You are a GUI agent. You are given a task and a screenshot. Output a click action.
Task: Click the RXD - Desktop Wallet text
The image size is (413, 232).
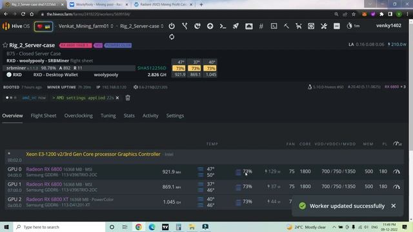55,75
